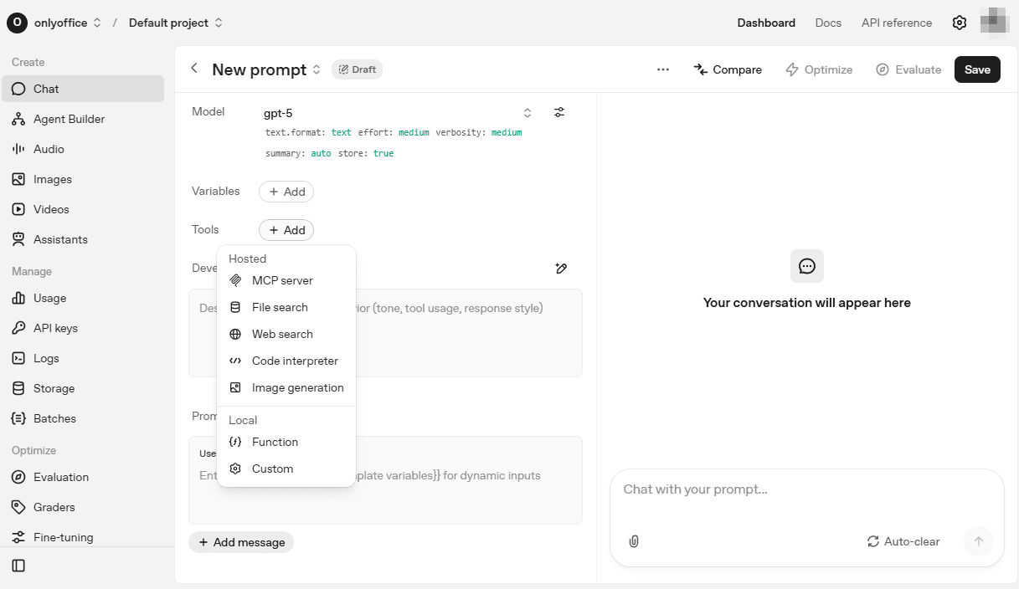Click the edit pencil icon for developer message
1019x589 pixels.
[561, 269]
